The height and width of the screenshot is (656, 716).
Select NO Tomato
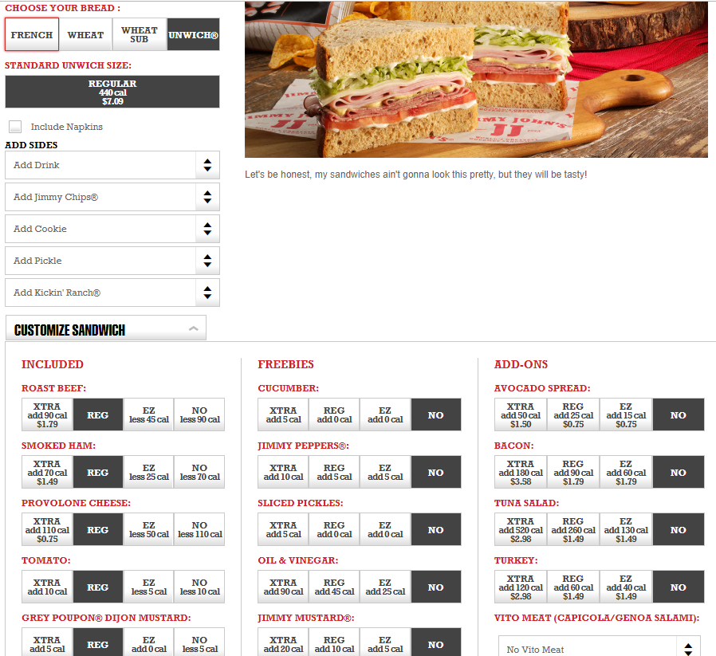[x=199, y=587]
